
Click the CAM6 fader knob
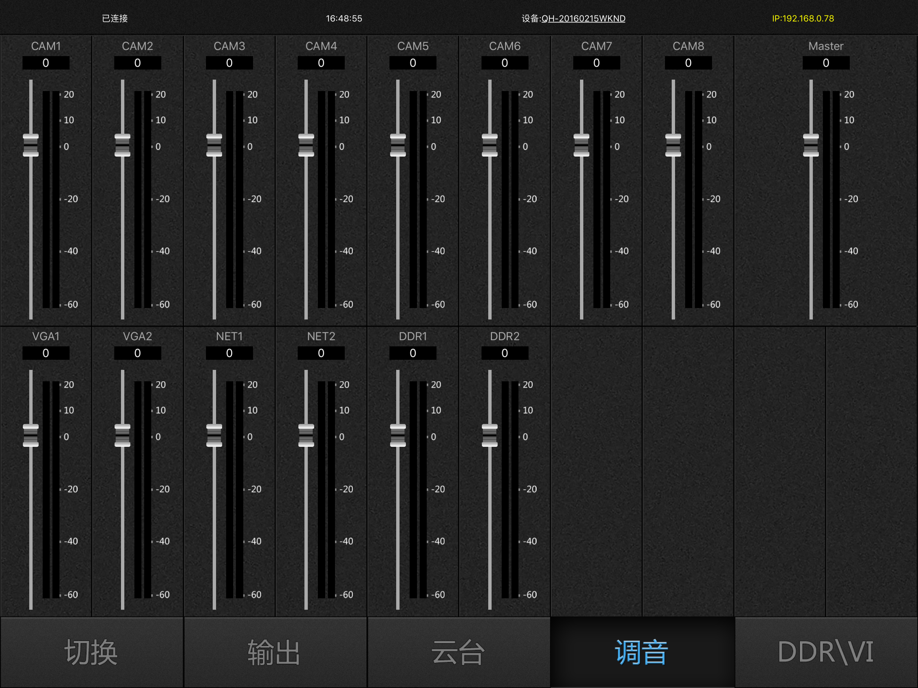click(490, 145)
